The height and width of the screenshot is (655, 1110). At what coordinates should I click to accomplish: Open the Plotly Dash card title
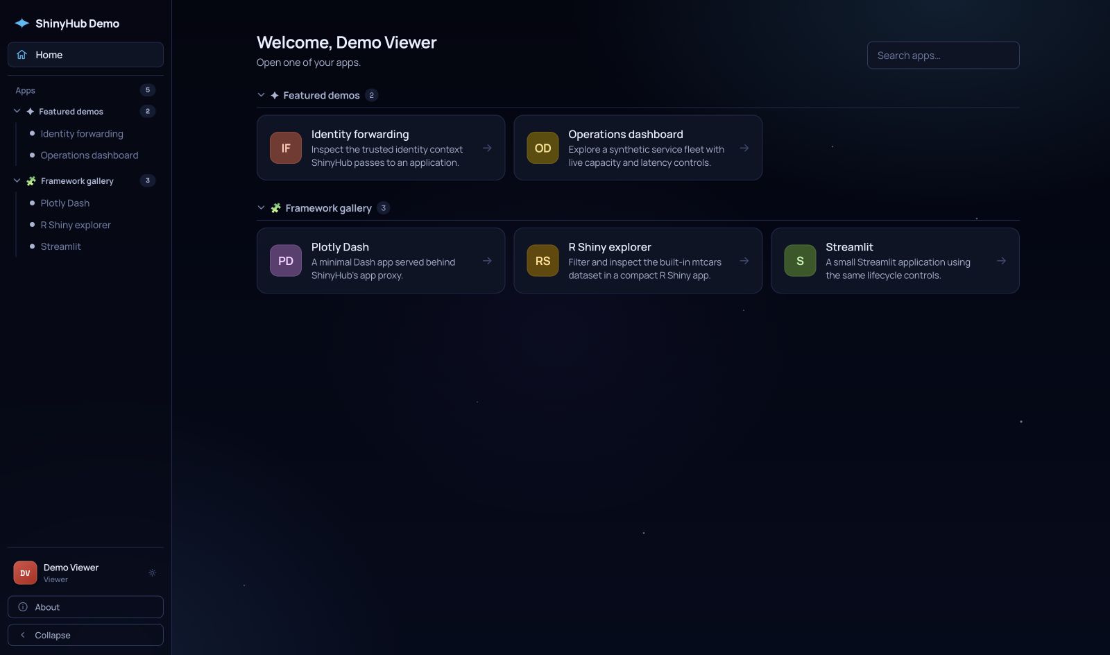point(340,247)
